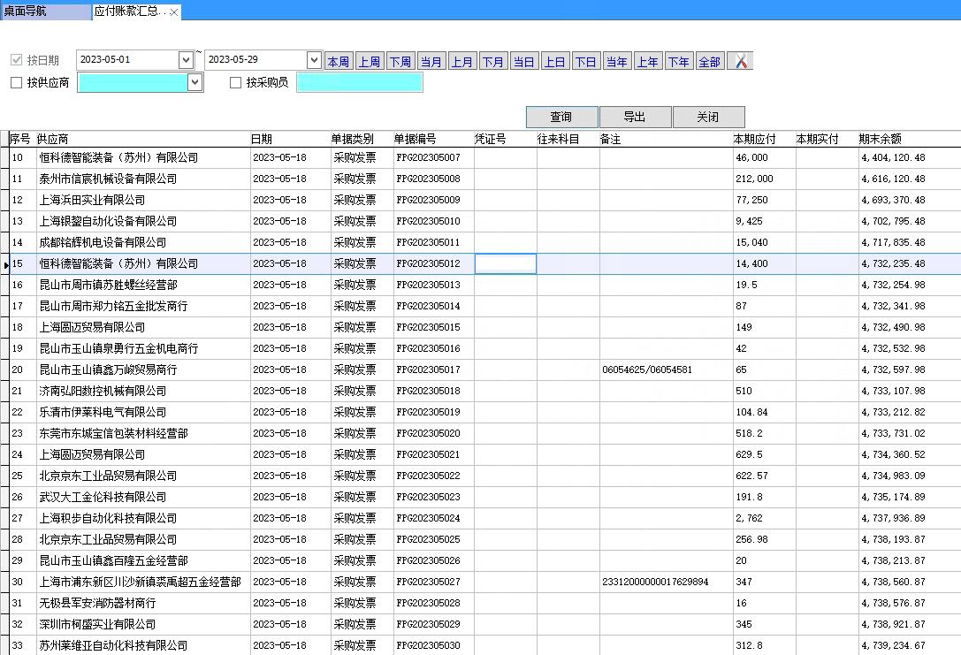Open the supplier selection dropdown
This screenshot has width=961, height=655.
pyautogui.click(x=195, y=82)
